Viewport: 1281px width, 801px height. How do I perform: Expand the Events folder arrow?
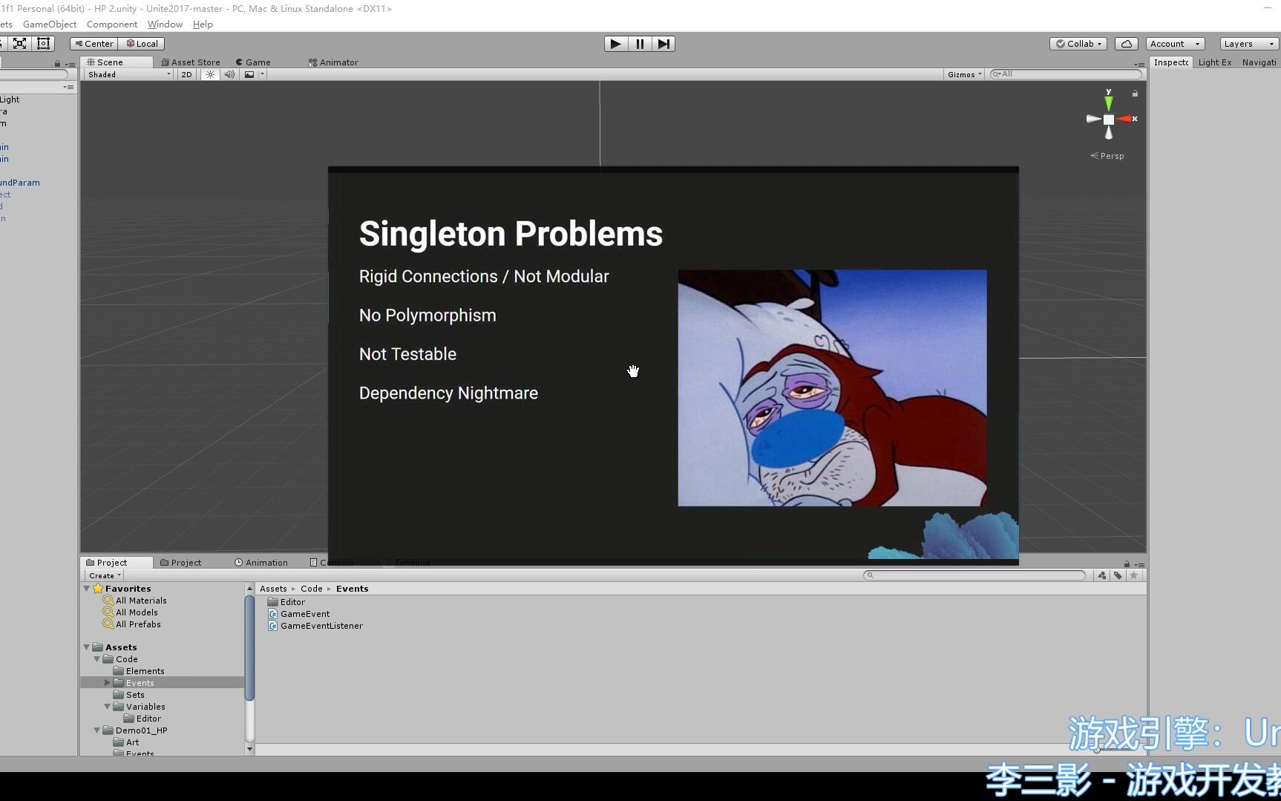point(108,683)
